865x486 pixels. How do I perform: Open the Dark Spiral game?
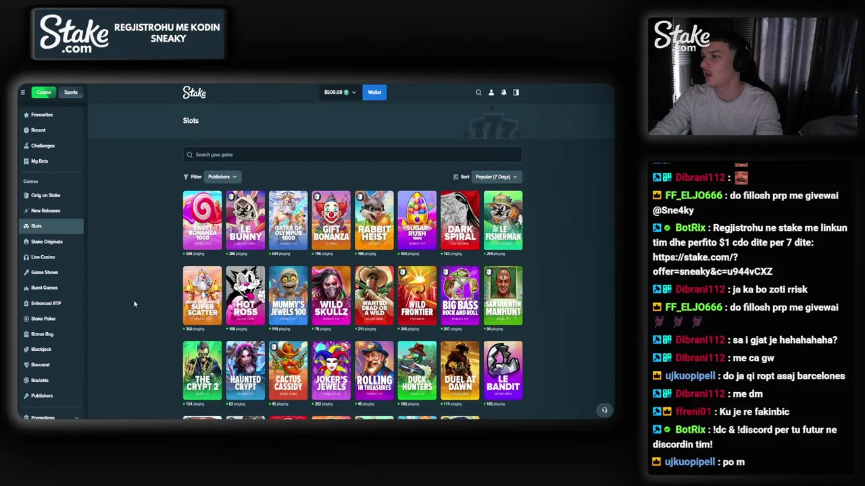(460, 221)
